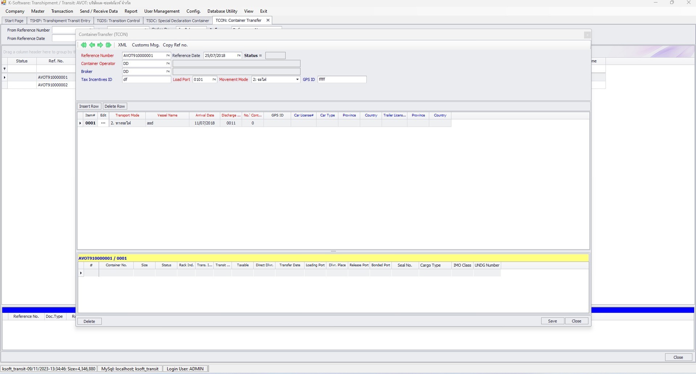Open the F4 lookup for Load Port
Screen dimensions: 696x374
(214, 79)
